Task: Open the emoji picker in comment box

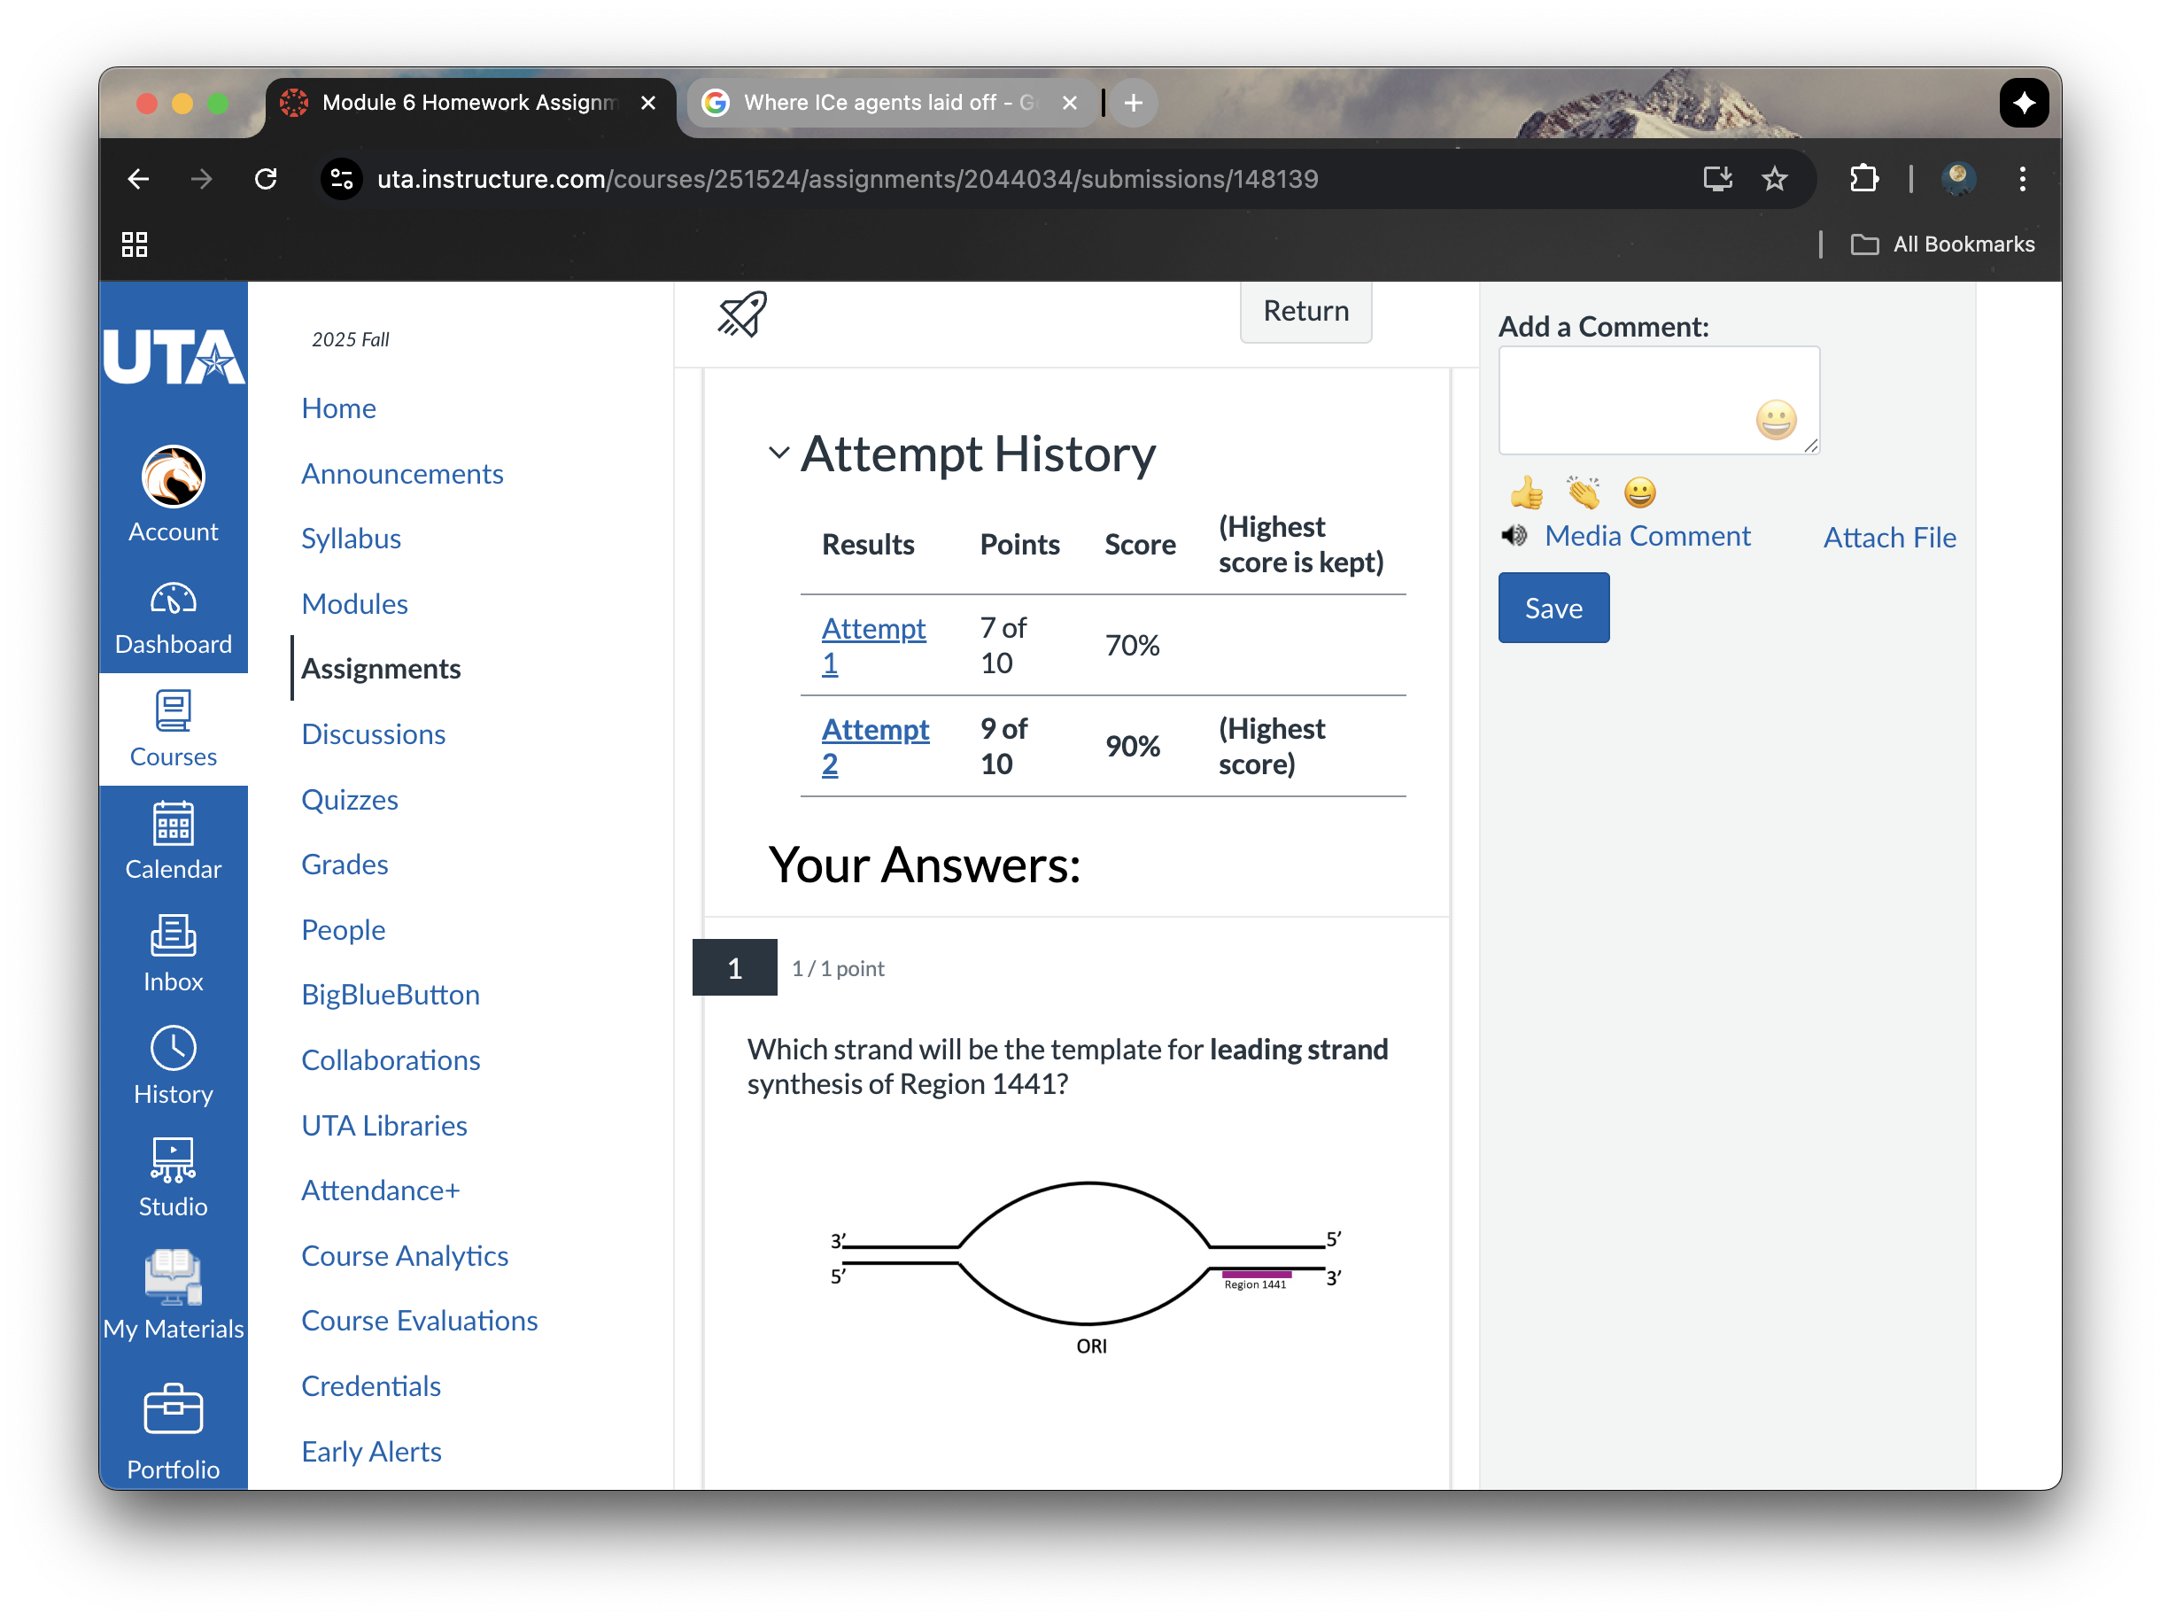Action: pos(1775,420)
